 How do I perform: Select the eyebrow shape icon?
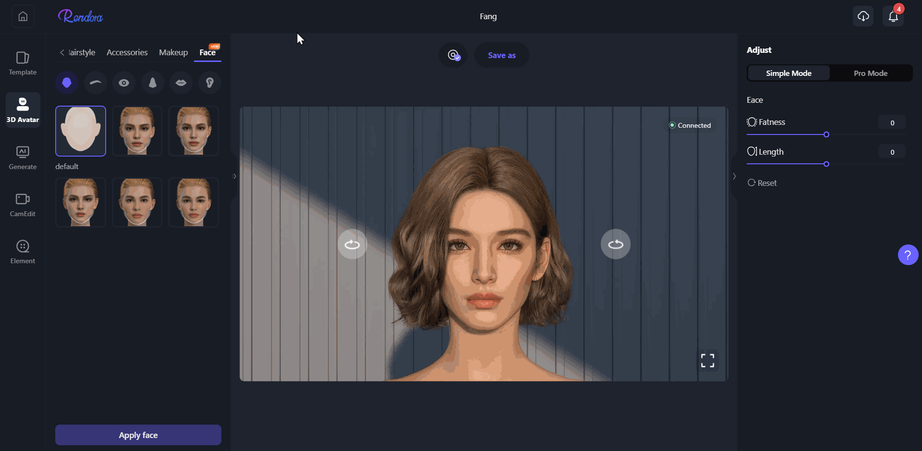pyautogui.click(x=95, y=83)
